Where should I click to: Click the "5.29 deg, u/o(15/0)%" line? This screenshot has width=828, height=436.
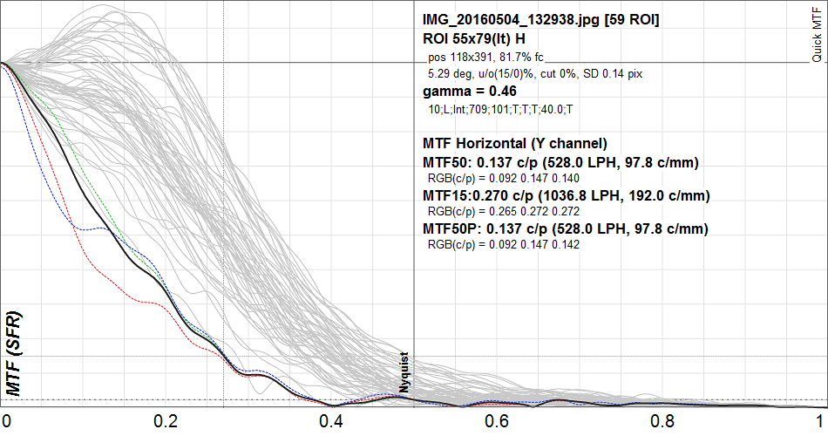[x=535, y=74]
